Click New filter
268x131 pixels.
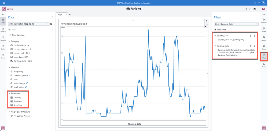click(220, 30)
